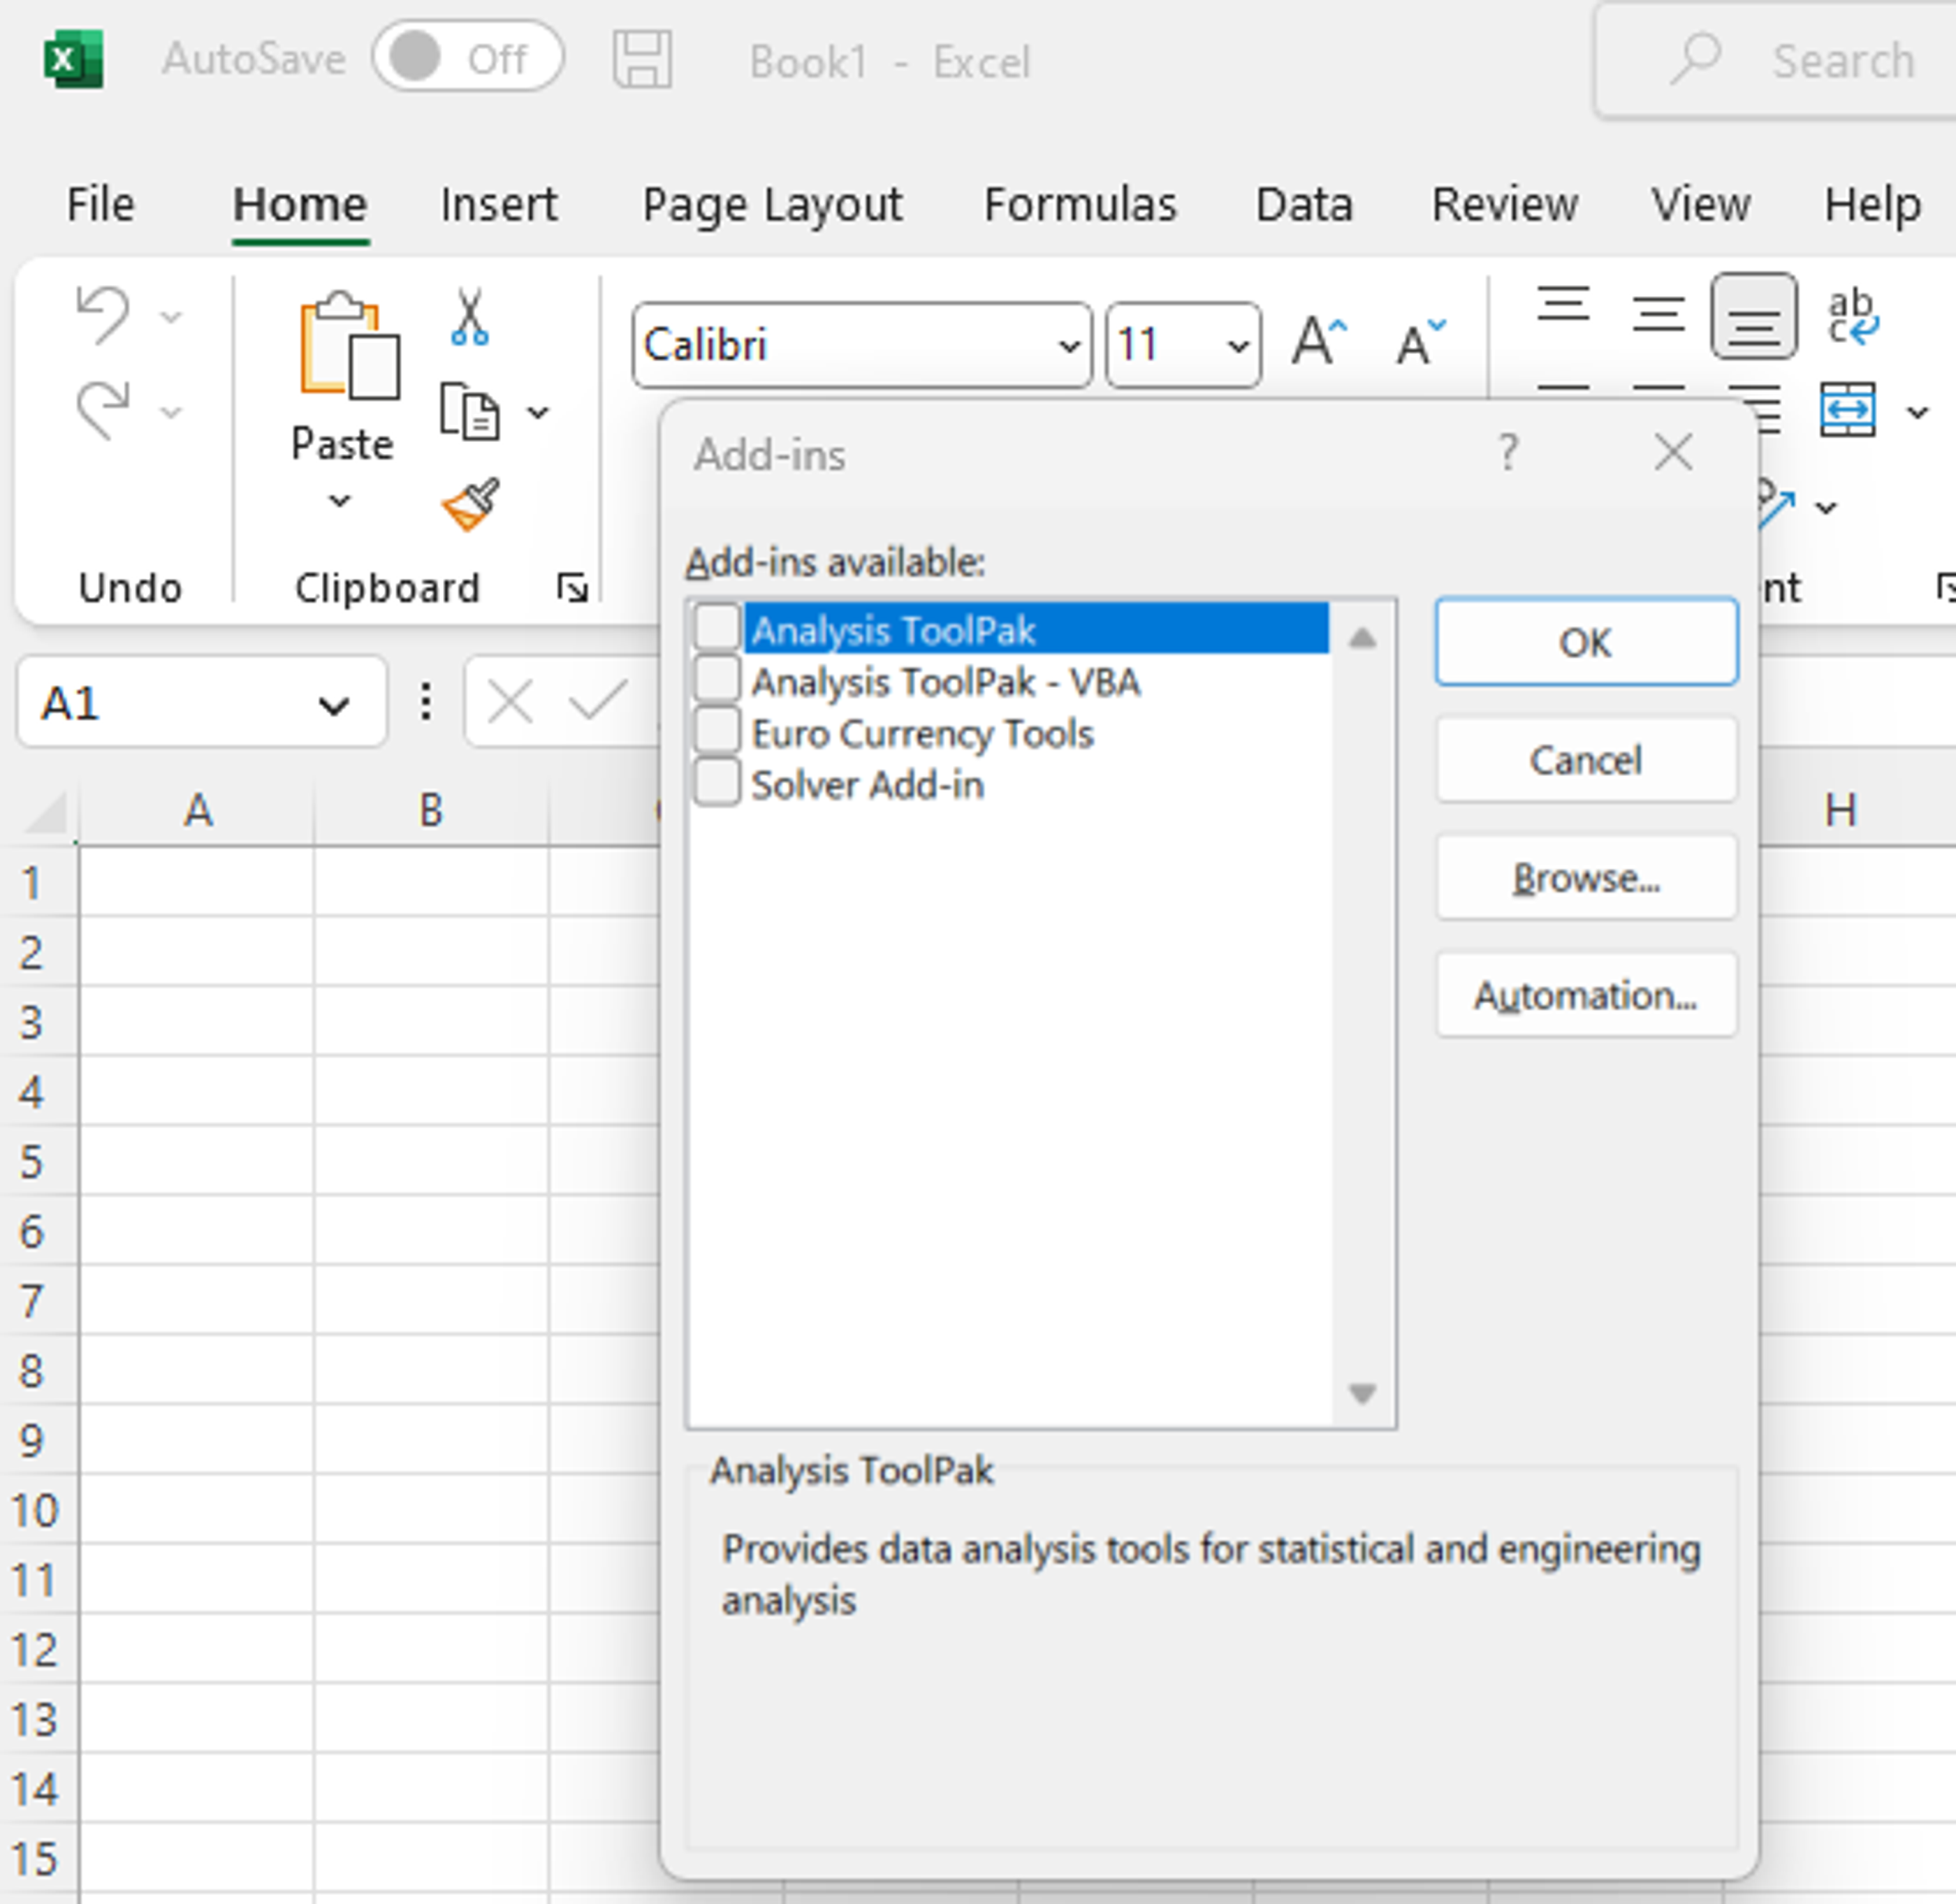Click the Cut scissors icon
Viewport: 1956px width, 1904px height.
pyautogui.click(x=469, y=317)
